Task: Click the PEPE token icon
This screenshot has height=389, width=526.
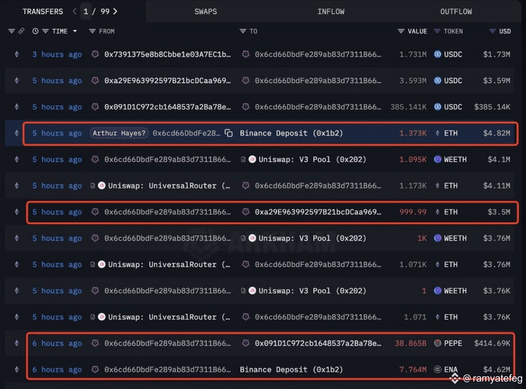Action: pos(438,343)
